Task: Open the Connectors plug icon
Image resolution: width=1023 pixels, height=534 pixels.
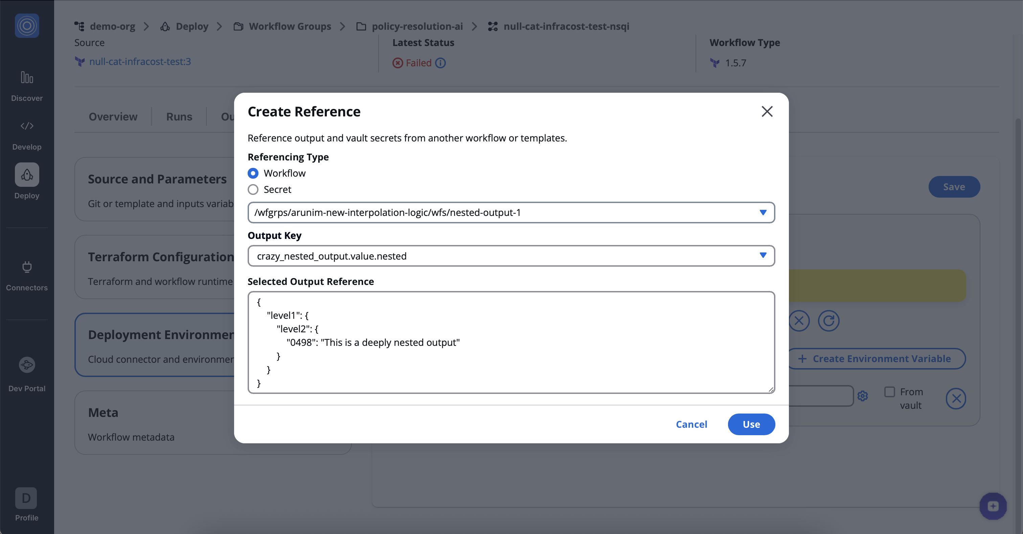Action: pyautogui.click(x=27, y=267)
